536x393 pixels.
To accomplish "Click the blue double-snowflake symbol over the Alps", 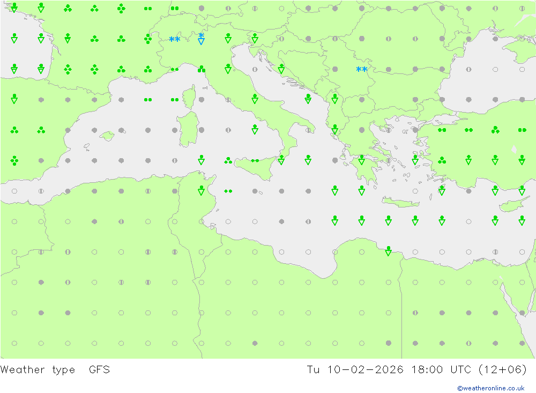I will click(175, 39).
